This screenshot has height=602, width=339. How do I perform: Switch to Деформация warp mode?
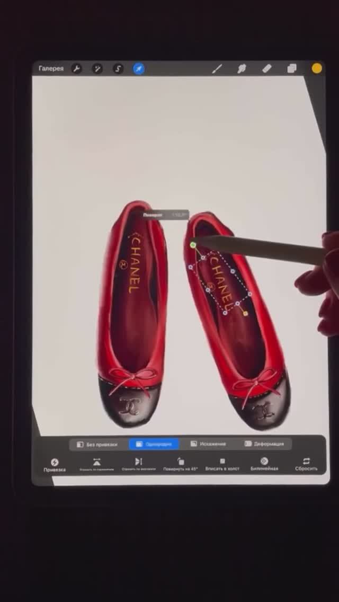tap(264, 444)
